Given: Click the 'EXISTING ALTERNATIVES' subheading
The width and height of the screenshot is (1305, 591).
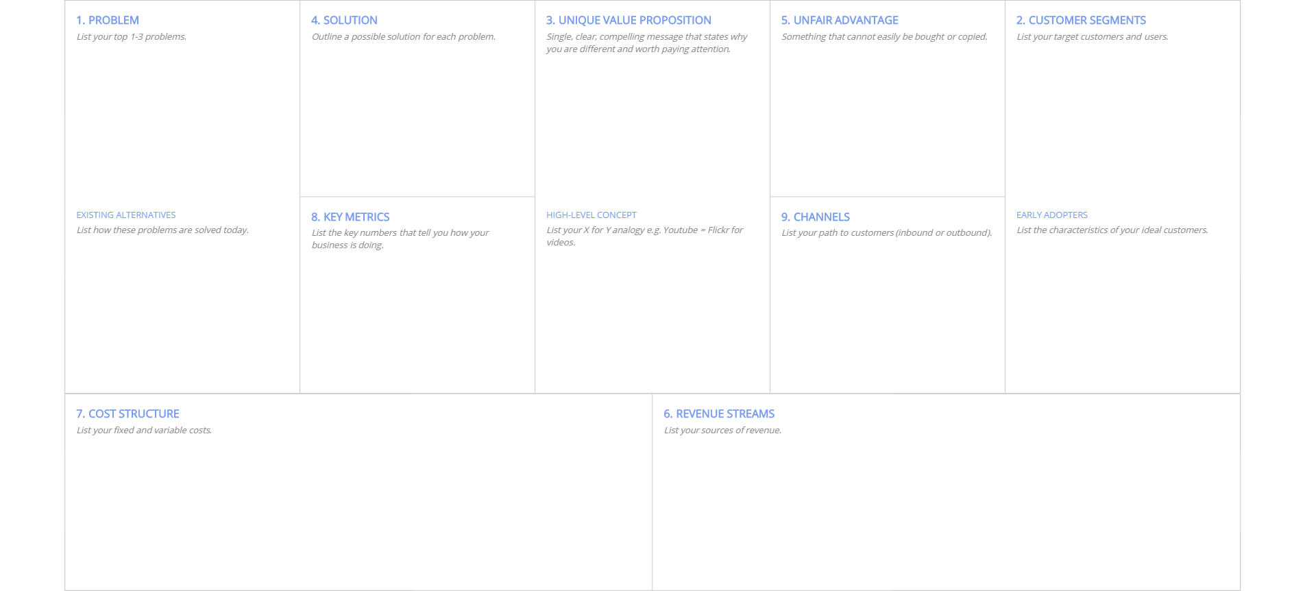Looking at the screenshot, I should 126,215.
